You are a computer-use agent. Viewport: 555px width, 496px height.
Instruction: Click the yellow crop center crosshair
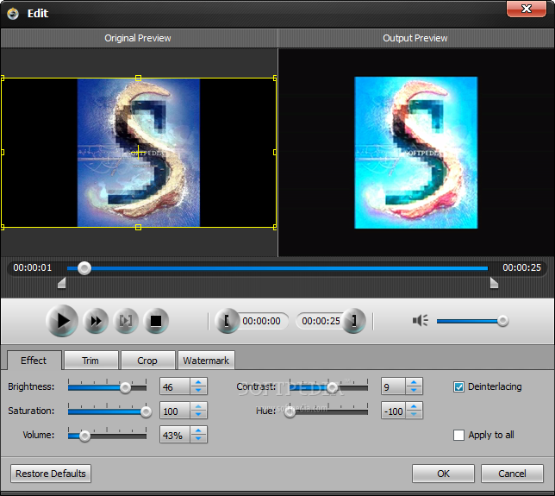point(139,153)
